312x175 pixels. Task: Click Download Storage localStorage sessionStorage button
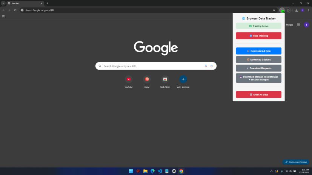(259, 78)
